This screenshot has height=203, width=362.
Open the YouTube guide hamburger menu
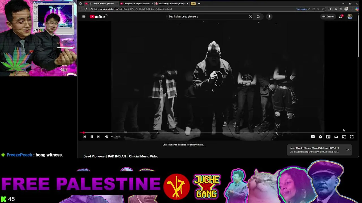coord(84,17)
